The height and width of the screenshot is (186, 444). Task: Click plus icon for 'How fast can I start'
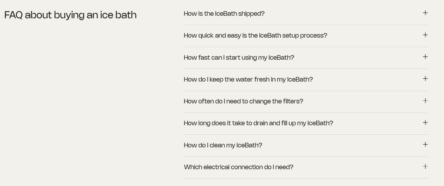coord(425,57)
